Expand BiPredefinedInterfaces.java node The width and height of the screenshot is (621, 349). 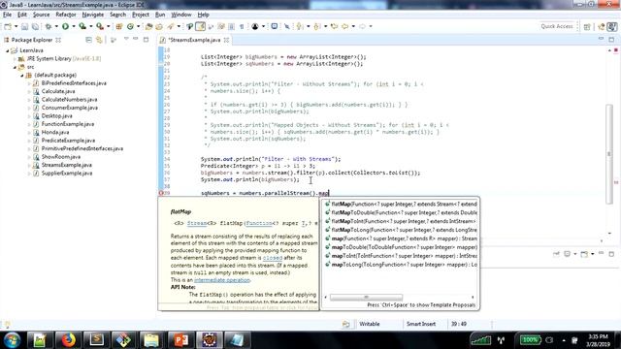(29, 83)
